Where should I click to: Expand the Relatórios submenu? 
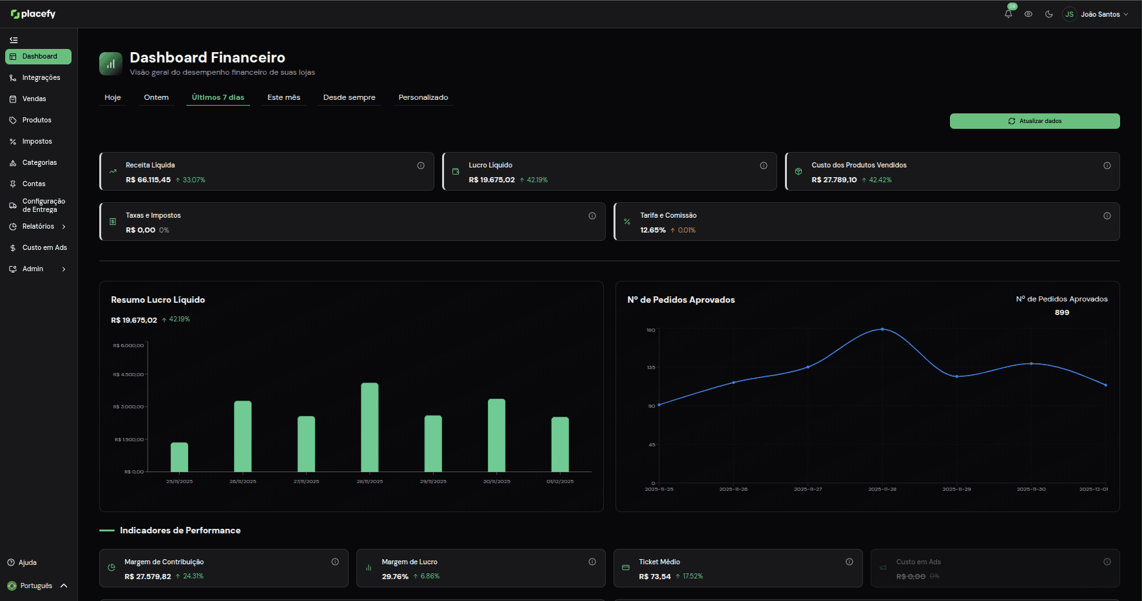click(x=40, y=226)
